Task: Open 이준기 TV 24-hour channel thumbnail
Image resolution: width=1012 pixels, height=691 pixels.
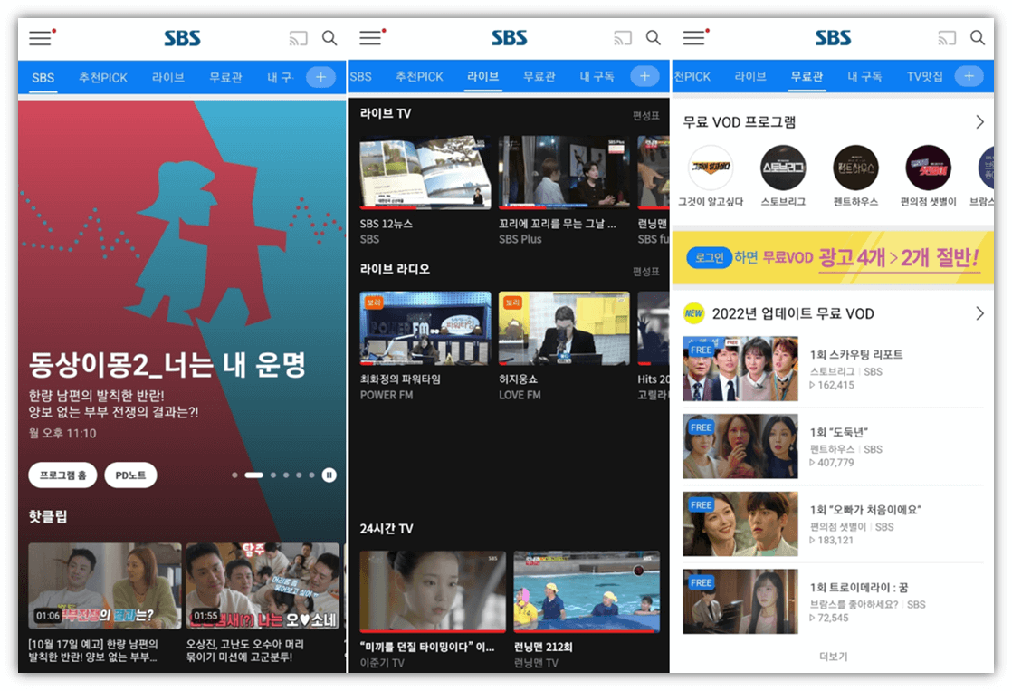Action: (433, 590)
